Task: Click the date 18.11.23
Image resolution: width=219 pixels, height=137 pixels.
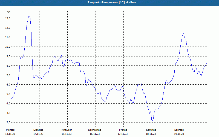Action: point(151,134)
